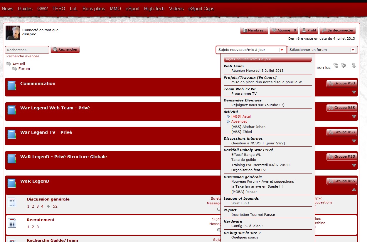
Task: Click the document icon next to Discussion générale
Action: tap(12, 202)
